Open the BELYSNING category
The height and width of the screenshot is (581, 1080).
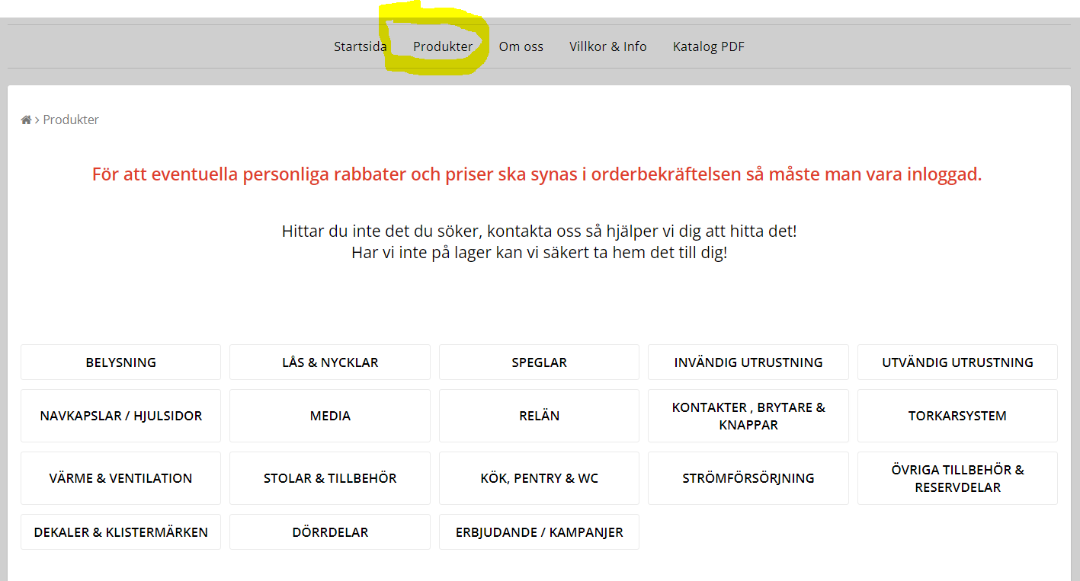pos(120,362)
